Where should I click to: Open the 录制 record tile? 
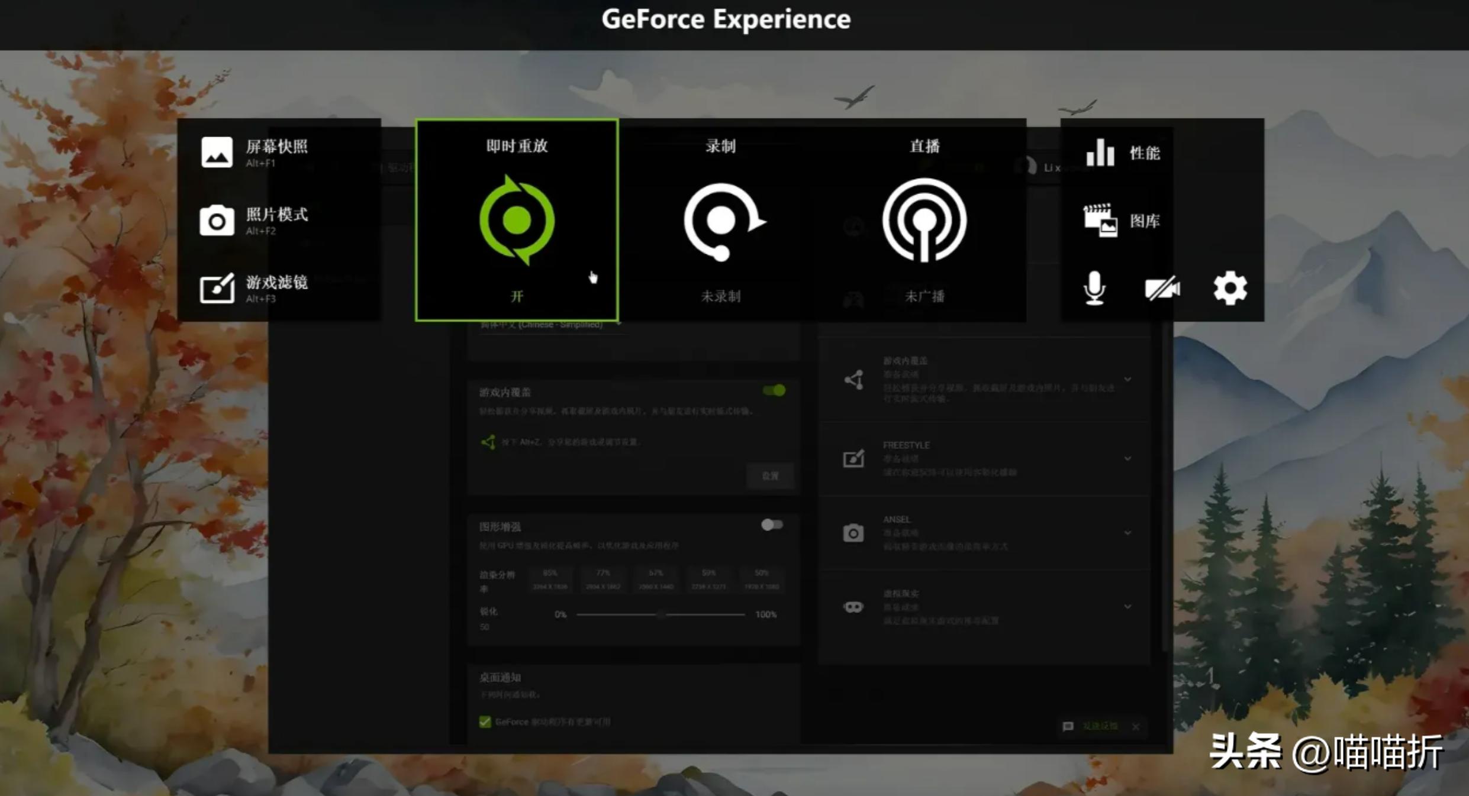tap(720, 220)
